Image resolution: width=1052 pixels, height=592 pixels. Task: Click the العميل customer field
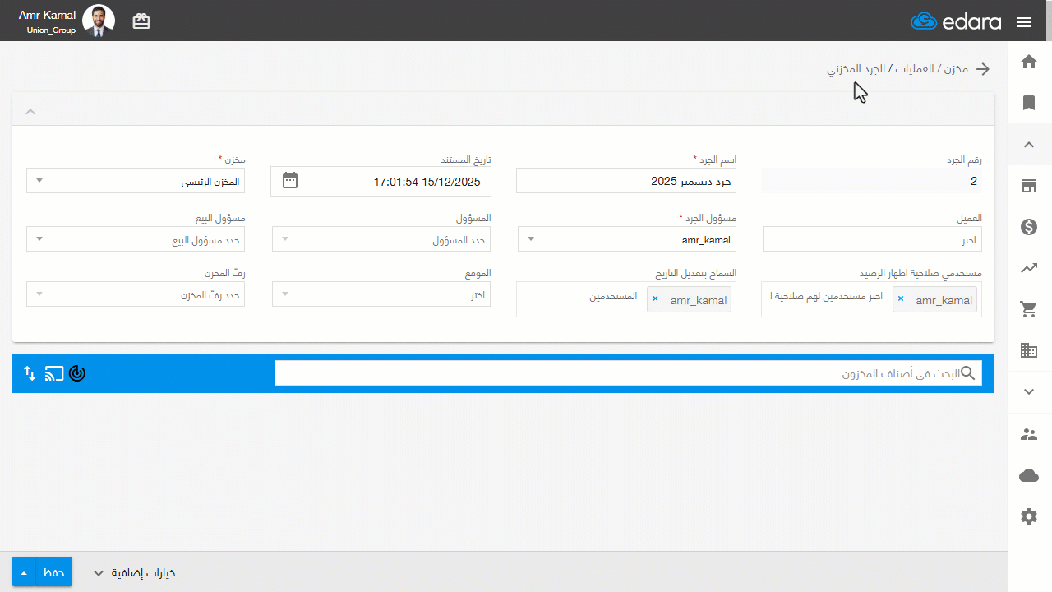pyautogui.click(x=872, y=239)
